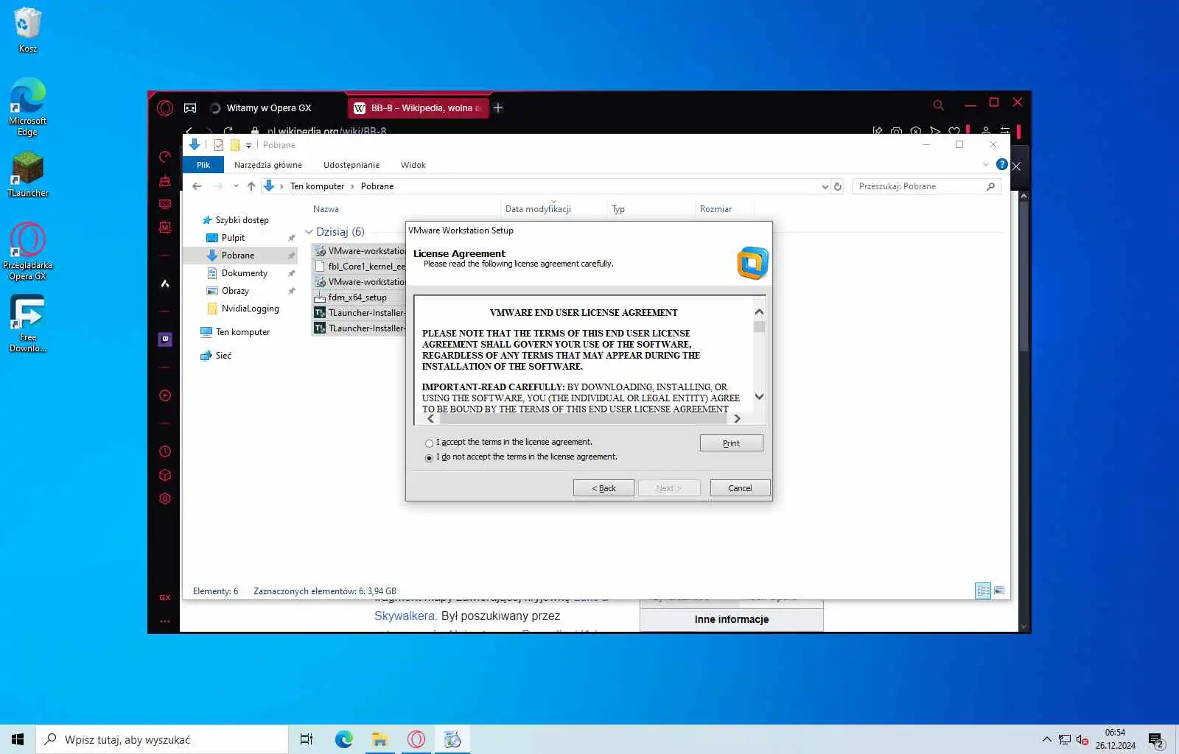Open the Opera GX main menu logo
This screenshot has height=754, width=1179.
pos(165,108)
